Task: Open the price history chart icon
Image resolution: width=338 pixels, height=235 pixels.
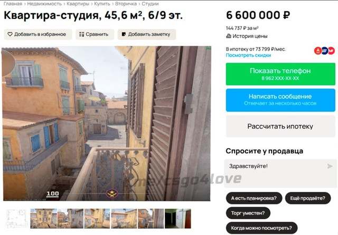Action: (229, 36)
